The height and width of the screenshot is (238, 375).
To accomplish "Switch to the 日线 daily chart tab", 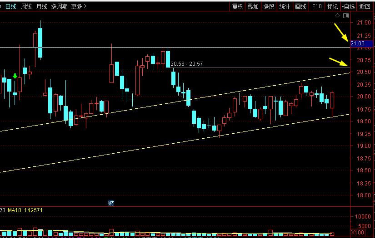I will point(11,6).
